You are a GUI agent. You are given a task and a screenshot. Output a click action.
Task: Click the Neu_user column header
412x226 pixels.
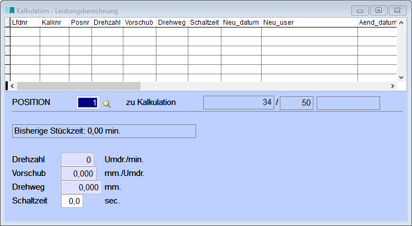pos(310,23)
